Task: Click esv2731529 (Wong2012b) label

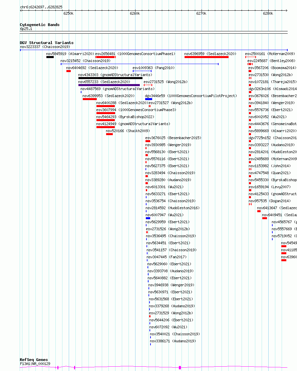Action: [171, 313]
